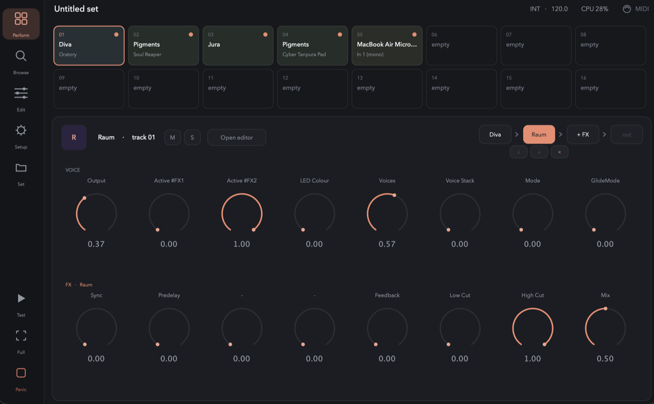The width and height of the screenshot is (654, 404).
Task: Adjust the Active #FX2 knob
Action: tap(242, 213)
